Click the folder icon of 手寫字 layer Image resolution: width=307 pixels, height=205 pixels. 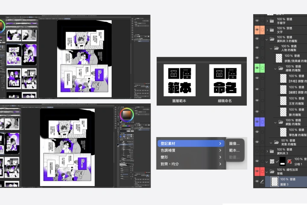click(x=272, y=21)
